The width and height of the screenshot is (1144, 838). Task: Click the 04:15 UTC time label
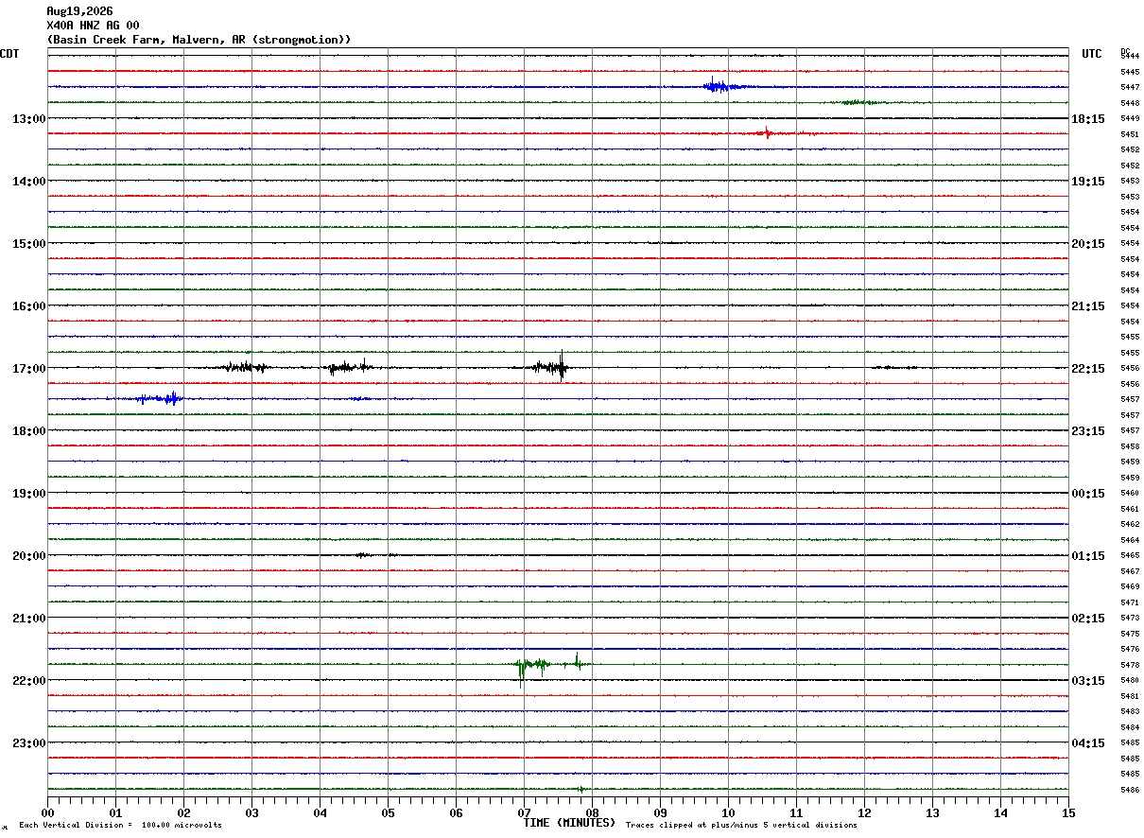1088,743
